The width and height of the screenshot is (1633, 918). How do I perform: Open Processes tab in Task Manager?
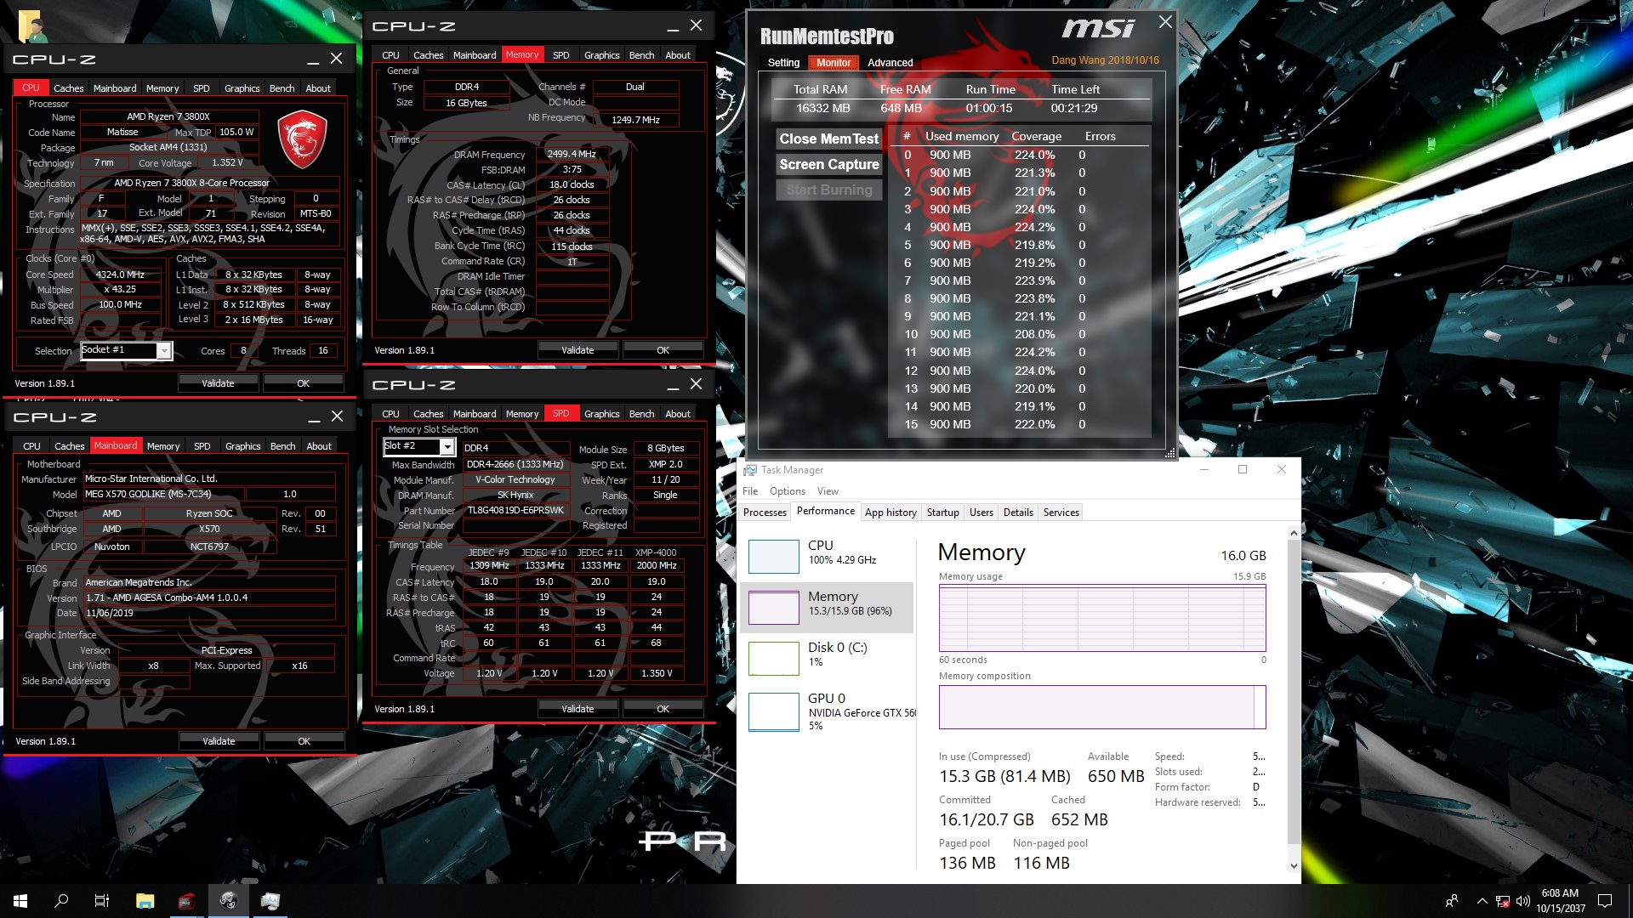(x=765, y=513)
